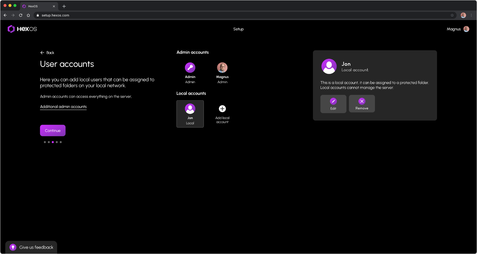Open browser profile avatar in toolbar

coord(463,15)
